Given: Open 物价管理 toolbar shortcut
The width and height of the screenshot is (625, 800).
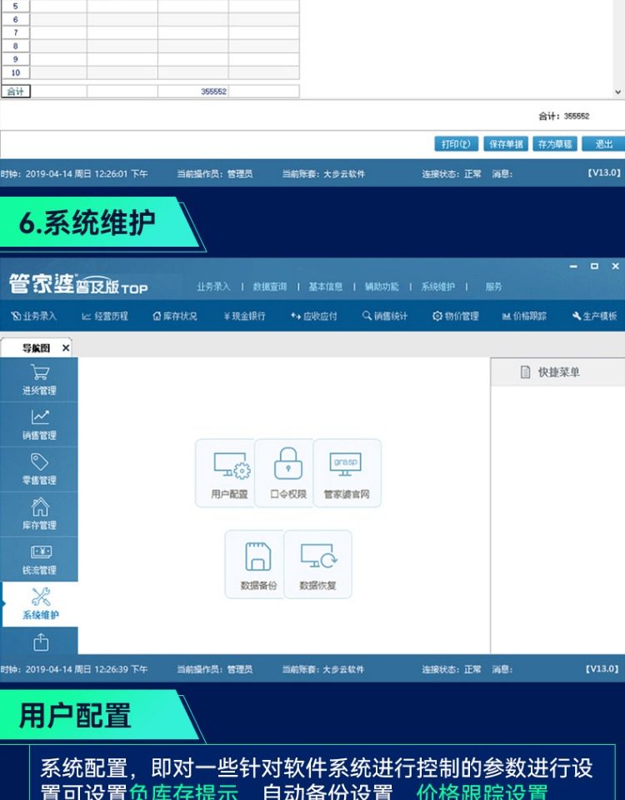Looking at the screenshot, I should [x=456, y=317].
